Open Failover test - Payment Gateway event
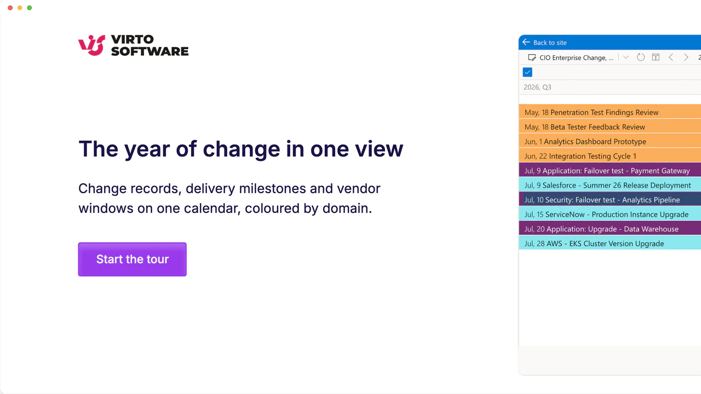 [610, 171]
